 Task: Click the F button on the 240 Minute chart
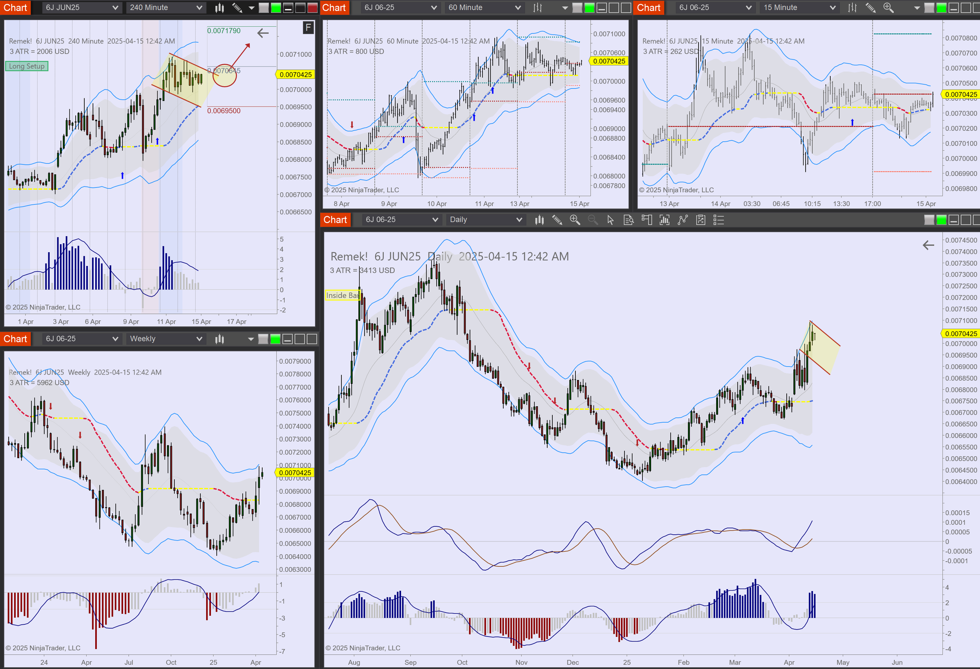pos(308,28)
